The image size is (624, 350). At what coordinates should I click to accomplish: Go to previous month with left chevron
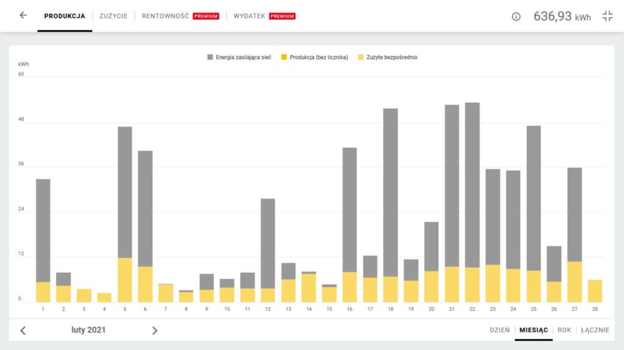[23, 331]
